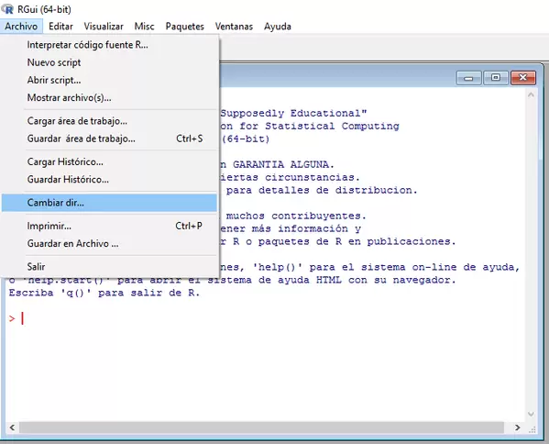Image resolution: width=549 pixels, height=444 pixels.
Task: Select Mostrar archivo(s)... entry
Action: click(x=109, y=97)
